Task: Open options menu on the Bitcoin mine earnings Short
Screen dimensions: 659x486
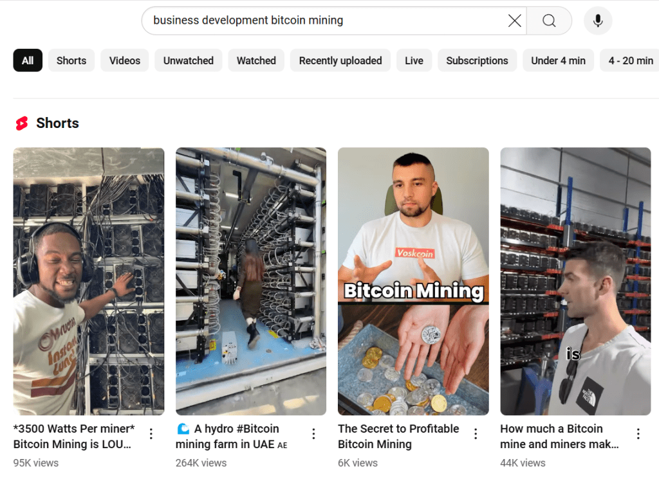Action: pos(638,434)
